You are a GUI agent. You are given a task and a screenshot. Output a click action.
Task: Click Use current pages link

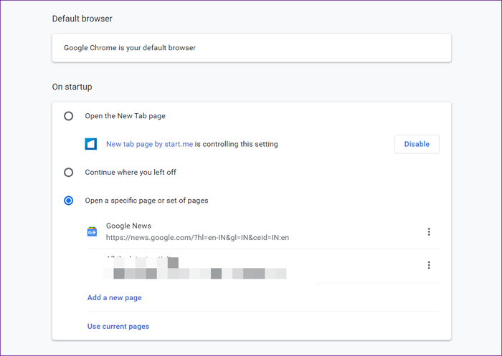click(118, 326)
